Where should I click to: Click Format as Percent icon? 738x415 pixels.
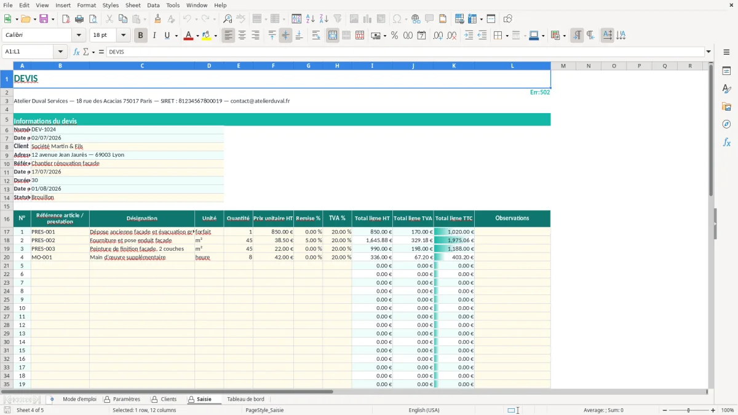(x=394, y=36)
